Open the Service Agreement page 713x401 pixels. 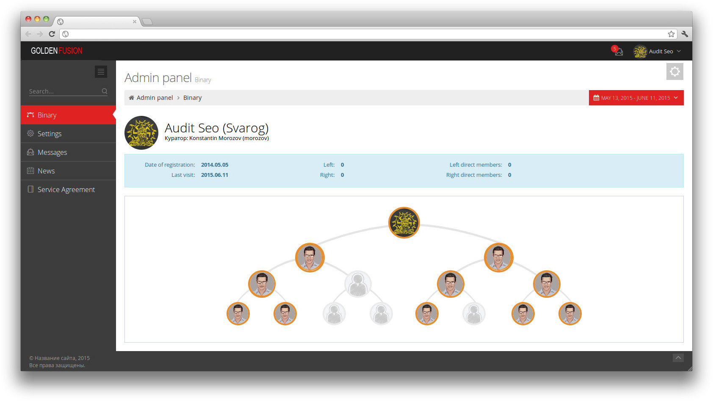pos(66,190)
